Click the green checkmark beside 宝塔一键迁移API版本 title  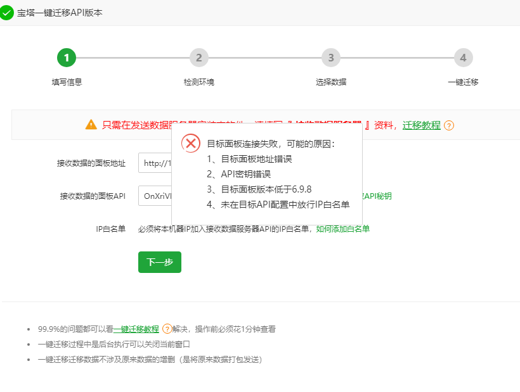[x=7, y=11]
